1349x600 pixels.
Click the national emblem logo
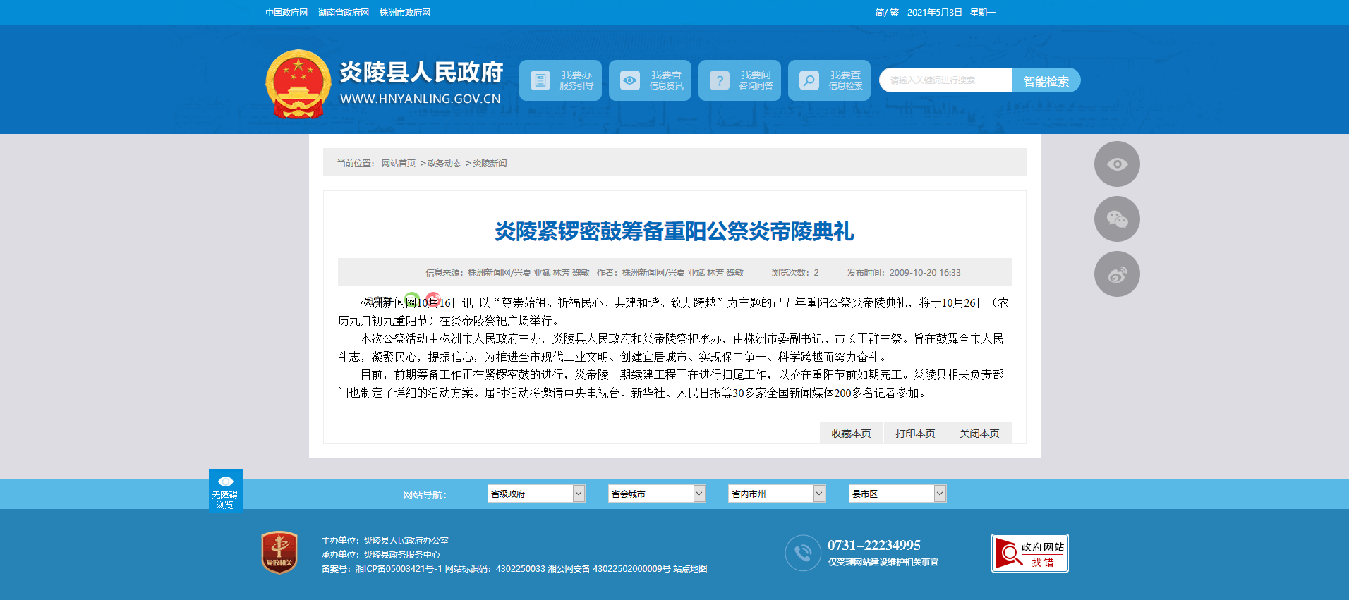pyautogui.click(x=298, y=83)
